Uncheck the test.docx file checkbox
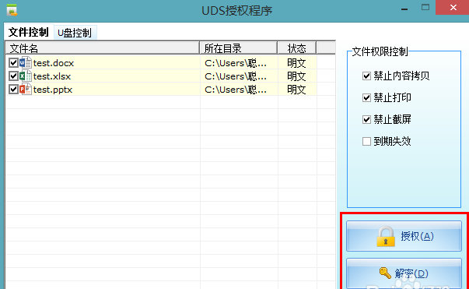The height and width of the screenshot is (289, 469). (13, 63)
